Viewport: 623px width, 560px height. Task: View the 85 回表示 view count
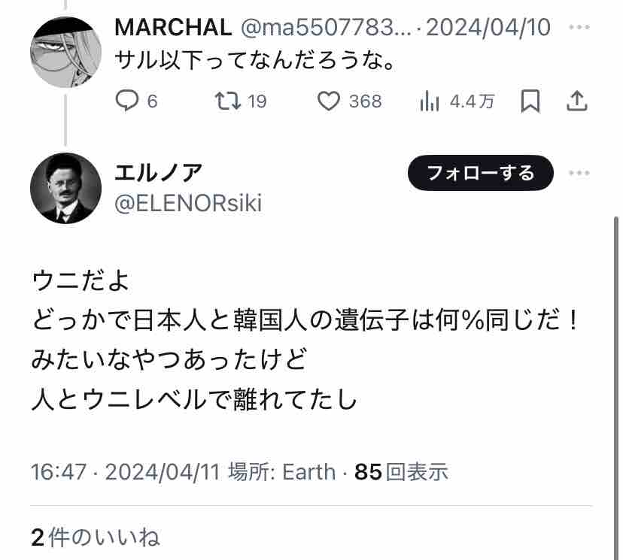click(401, 472)
